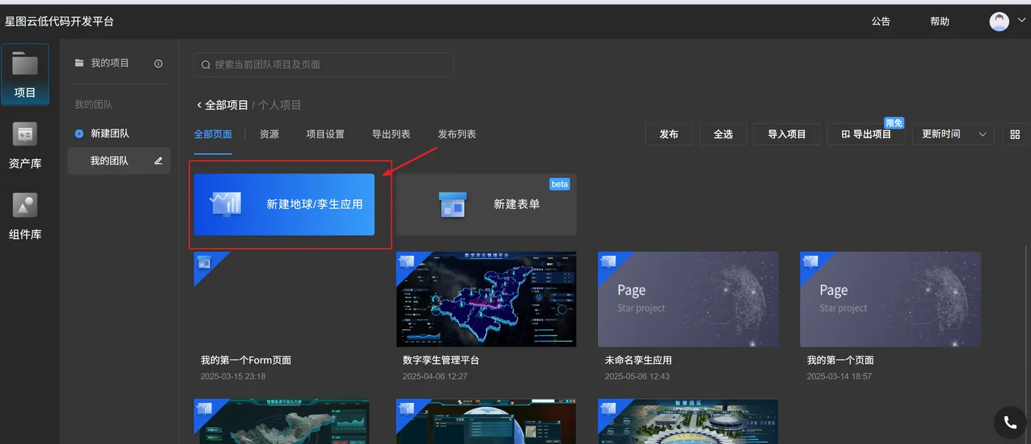This screenshot has height=444, width=1031.
Task: Switch to the 资源 tab
Action: 269,135
